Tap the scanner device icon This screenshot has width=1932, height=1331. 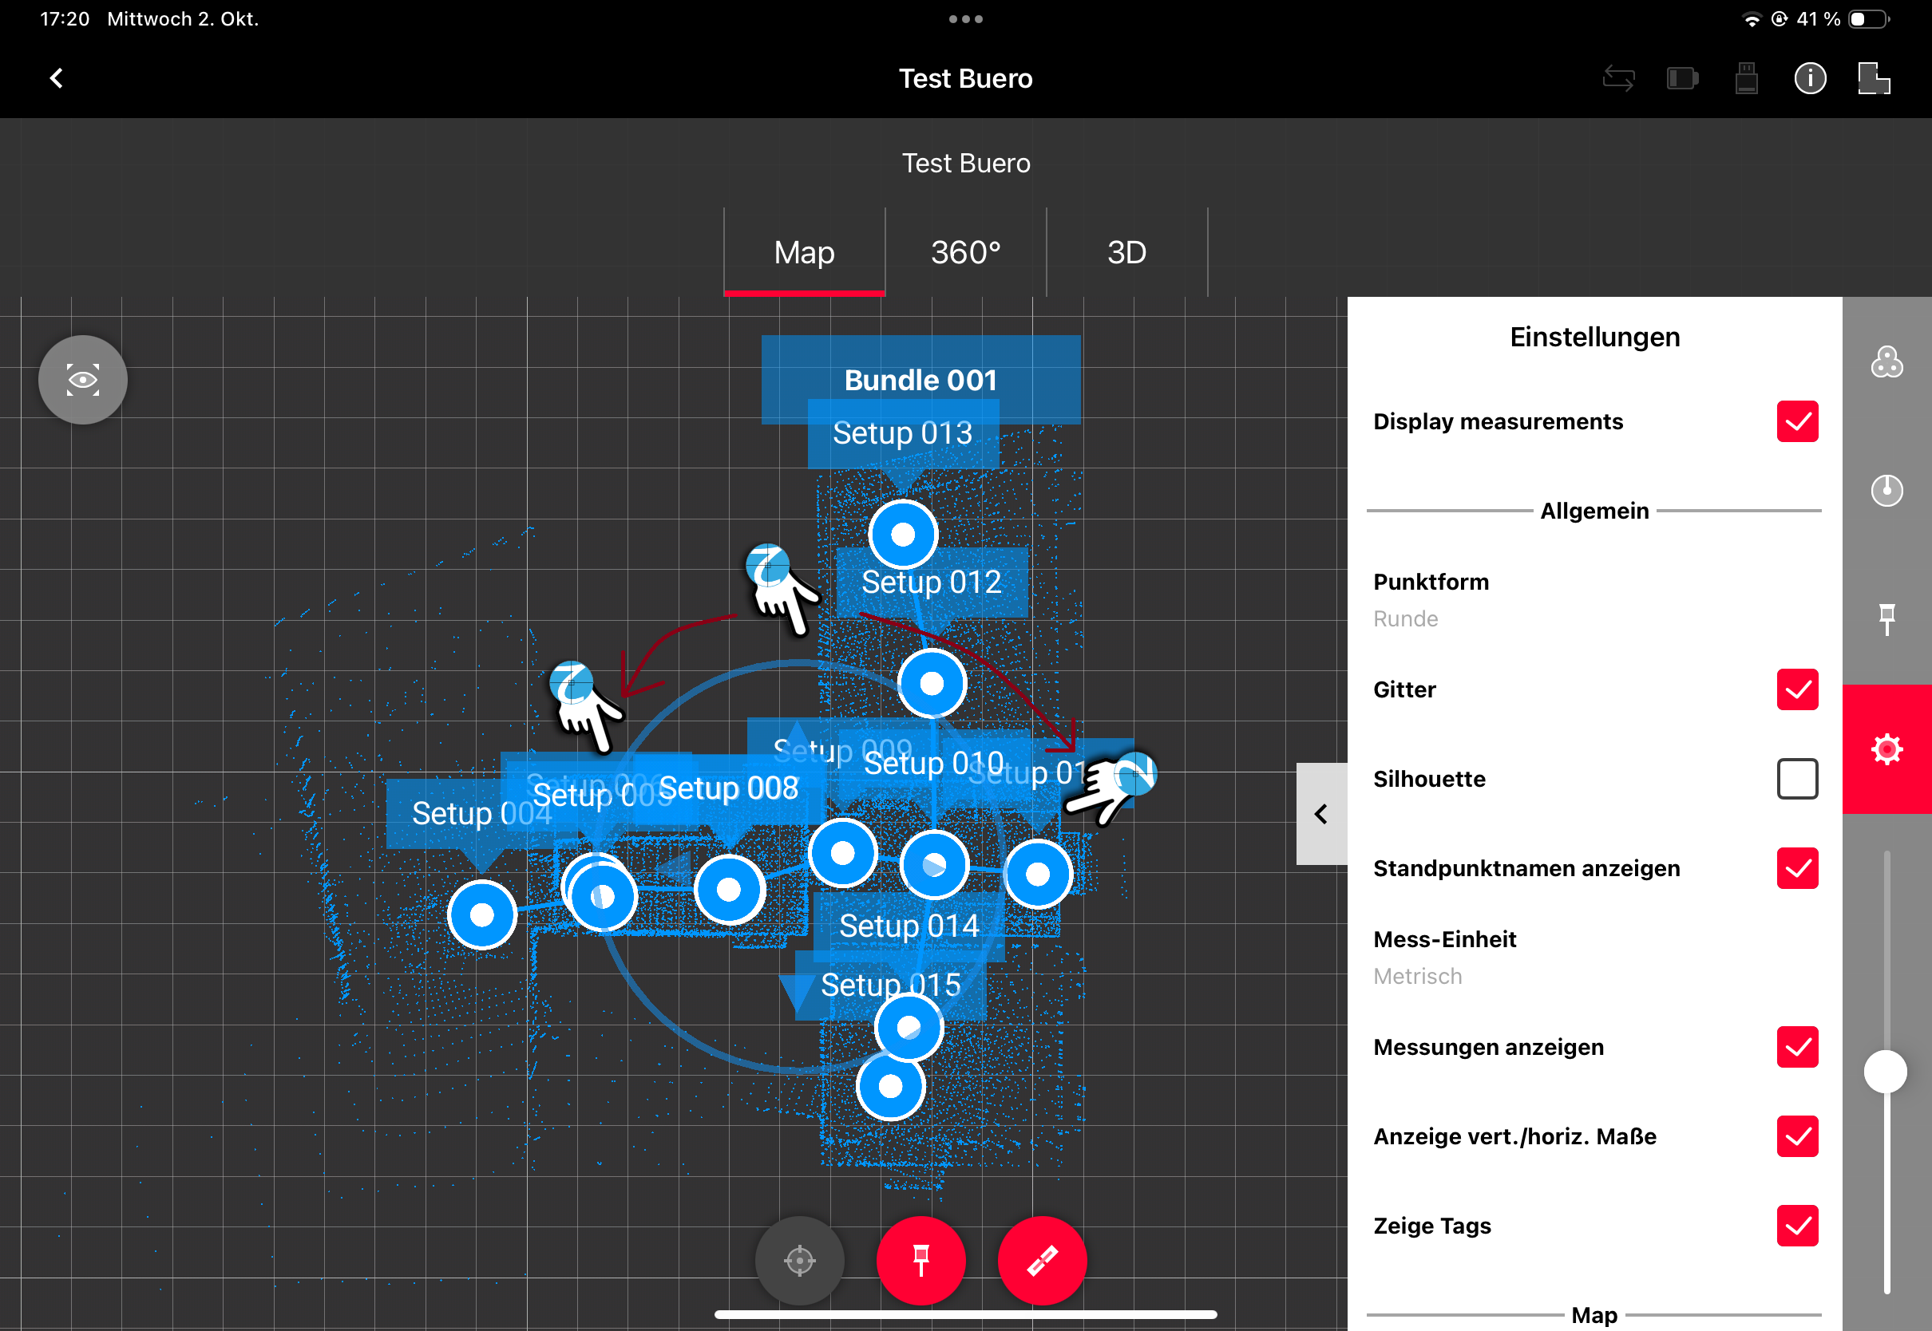click(x=1746, y=78)
